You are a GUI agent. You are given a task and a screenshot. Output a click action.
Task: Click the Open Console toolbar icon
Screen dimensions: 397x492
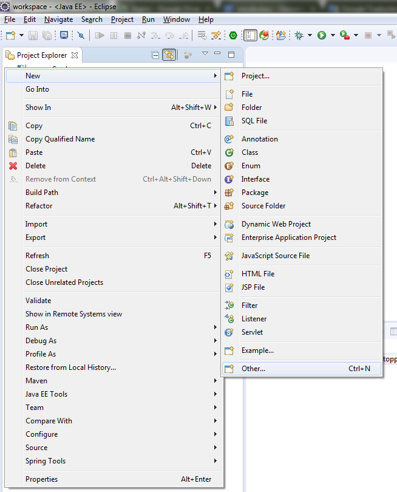click(x=64, y=35)
